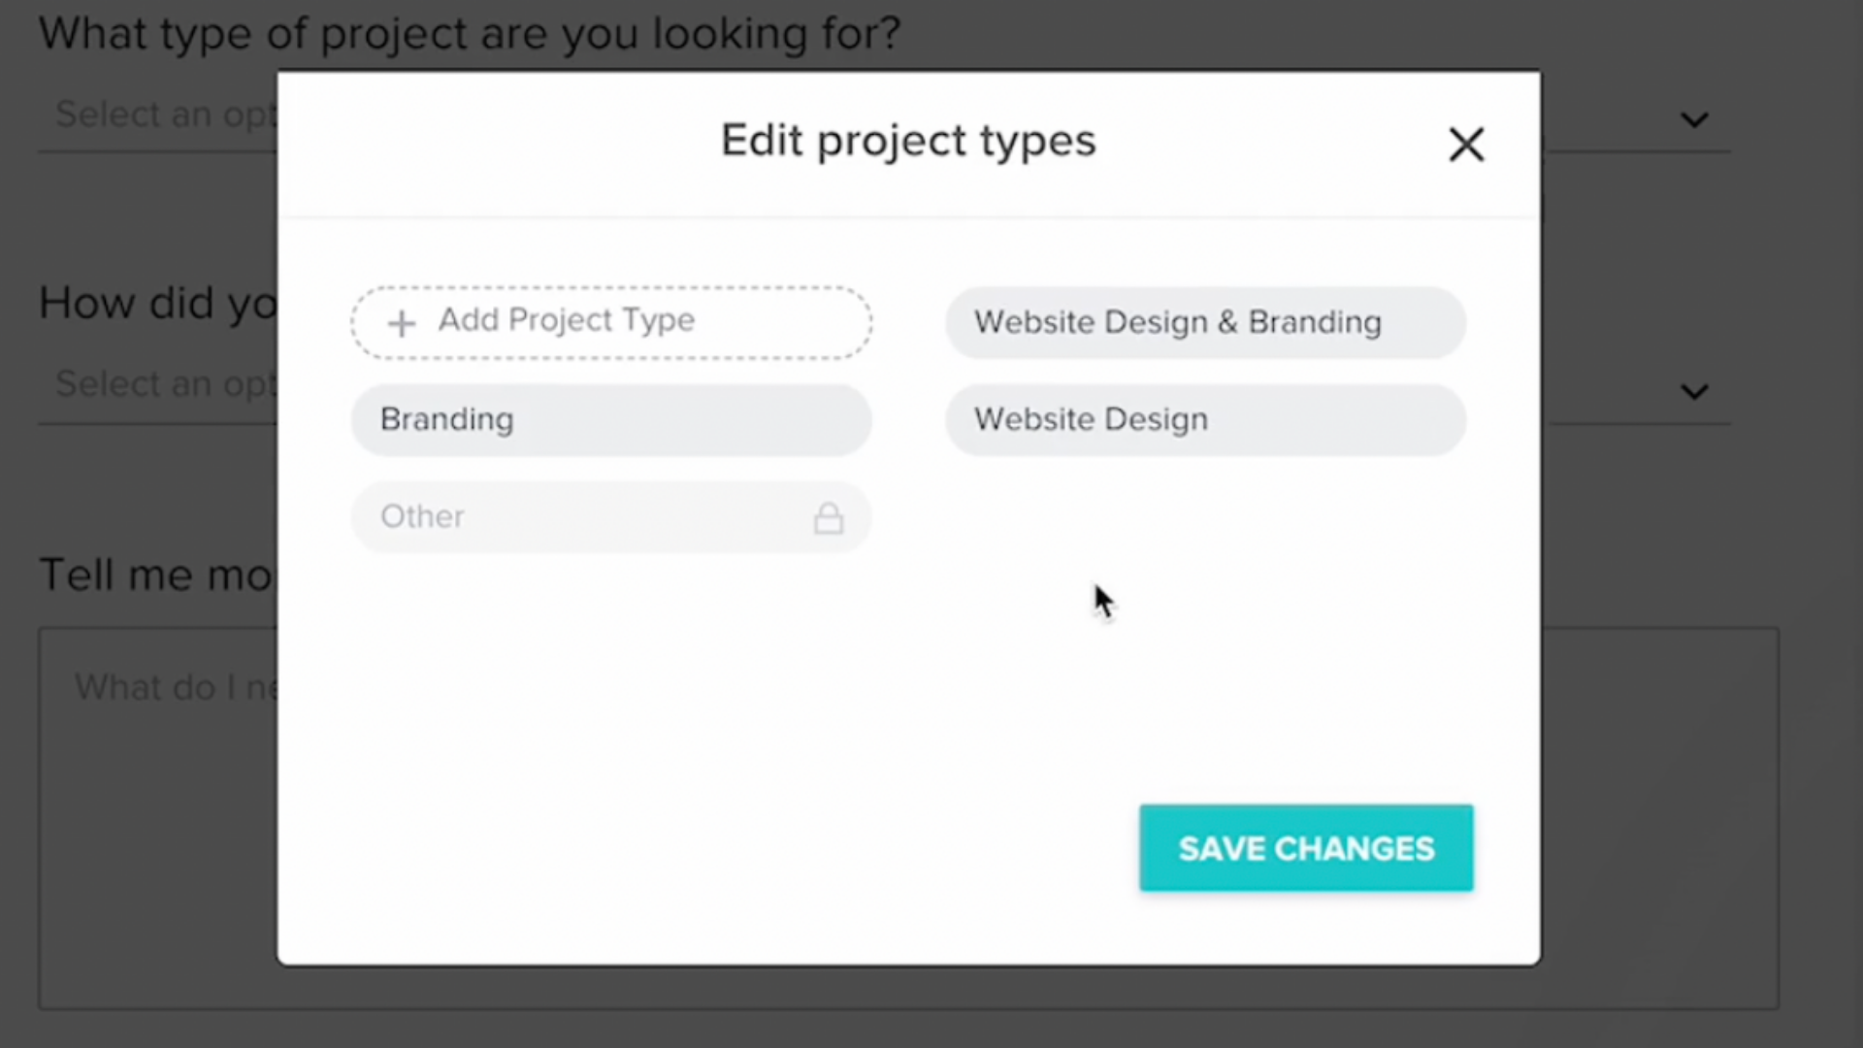Click the chevron beside the second Select an option
This screenshot has width=1863, height=1048.
coord(1694,392)
